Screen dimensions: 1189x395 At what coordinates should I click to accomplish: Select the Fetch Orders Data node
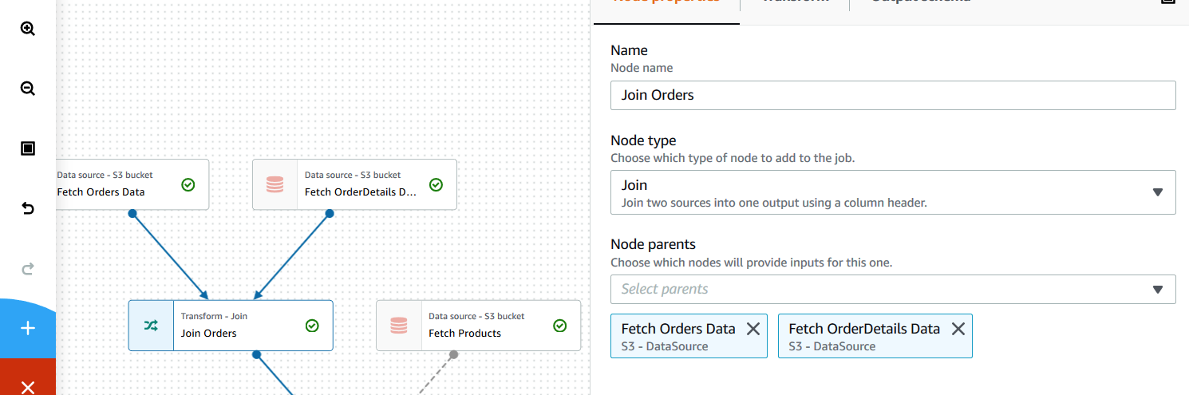[112, 192]
